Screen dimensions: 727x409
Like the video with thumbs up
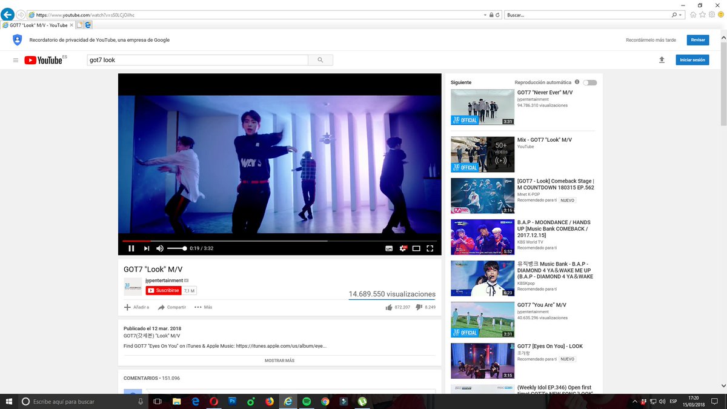click(389, 307)
